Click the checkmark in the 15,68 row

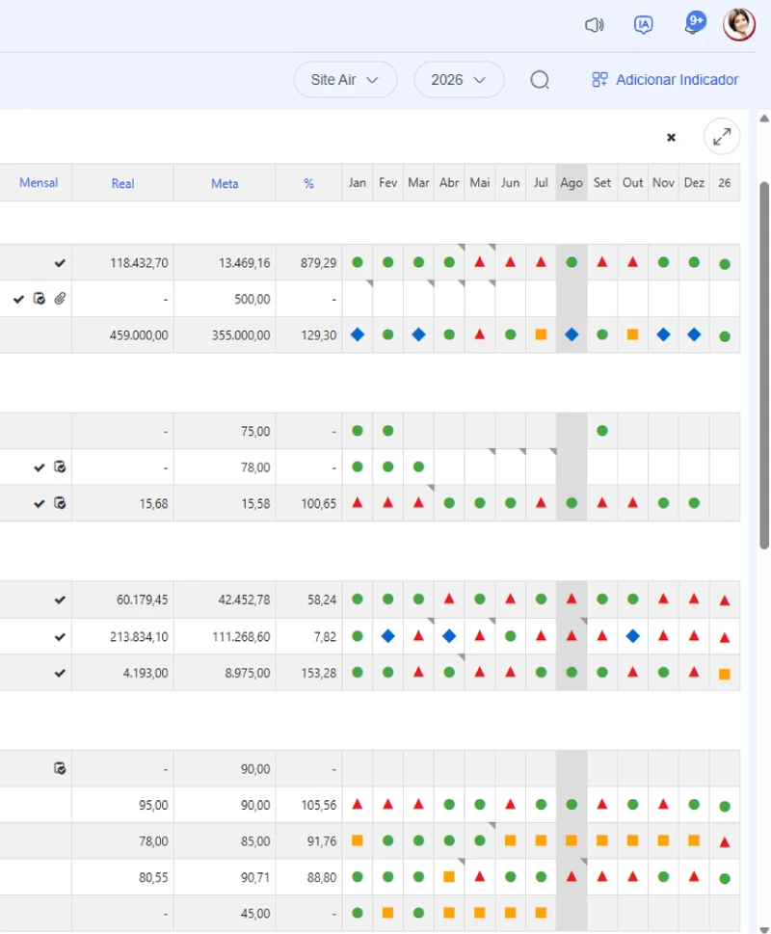tap(40, 503)
